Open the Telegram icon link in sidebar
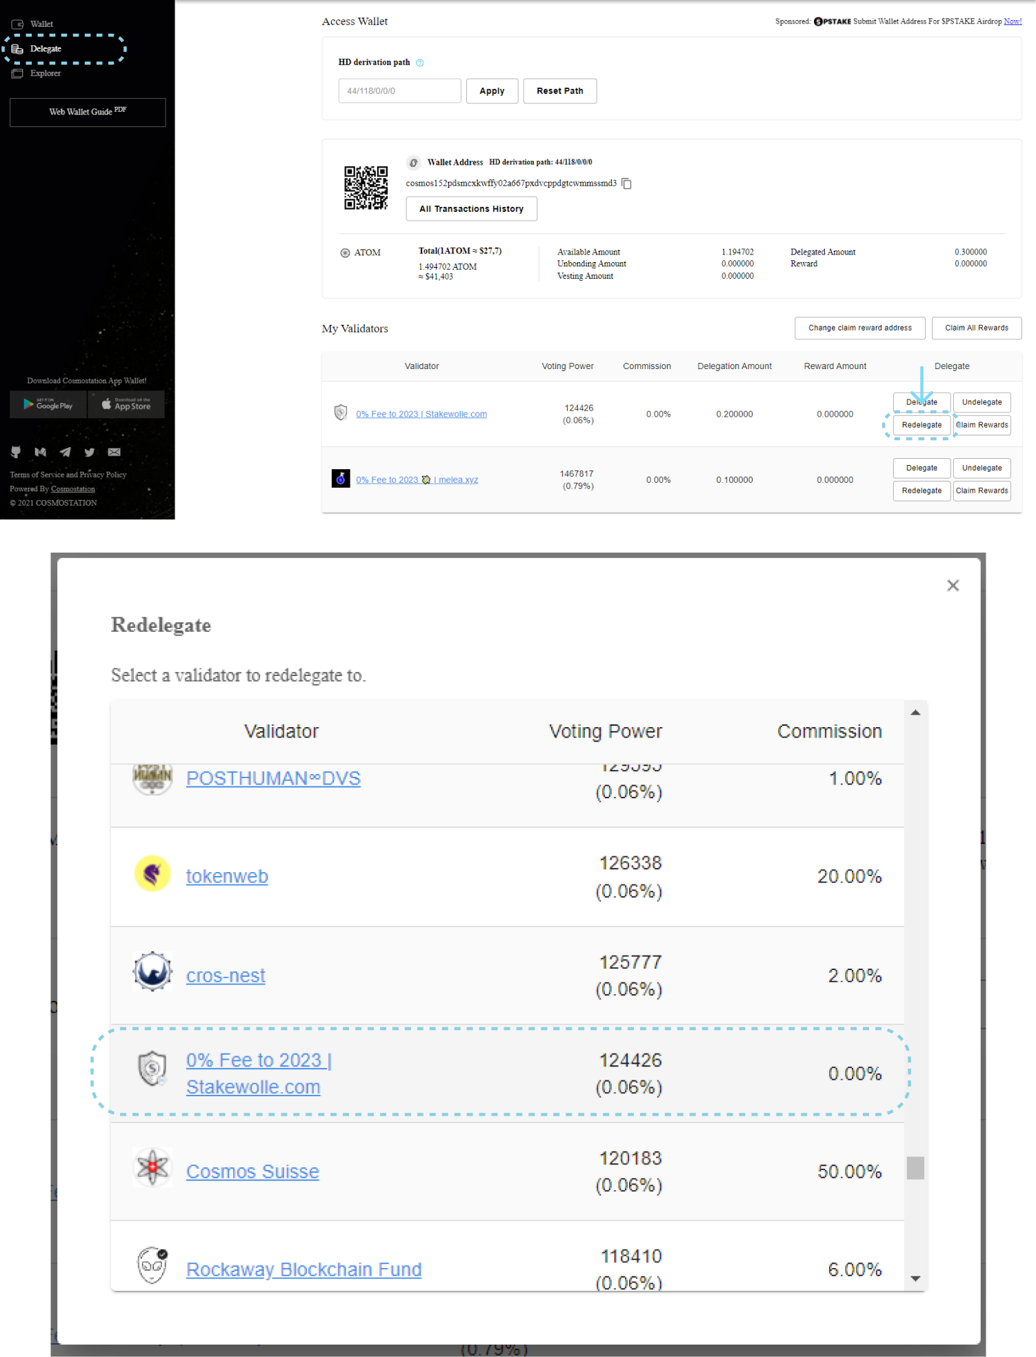This screenshot has width=1036, height=1357. pos(66,452)
